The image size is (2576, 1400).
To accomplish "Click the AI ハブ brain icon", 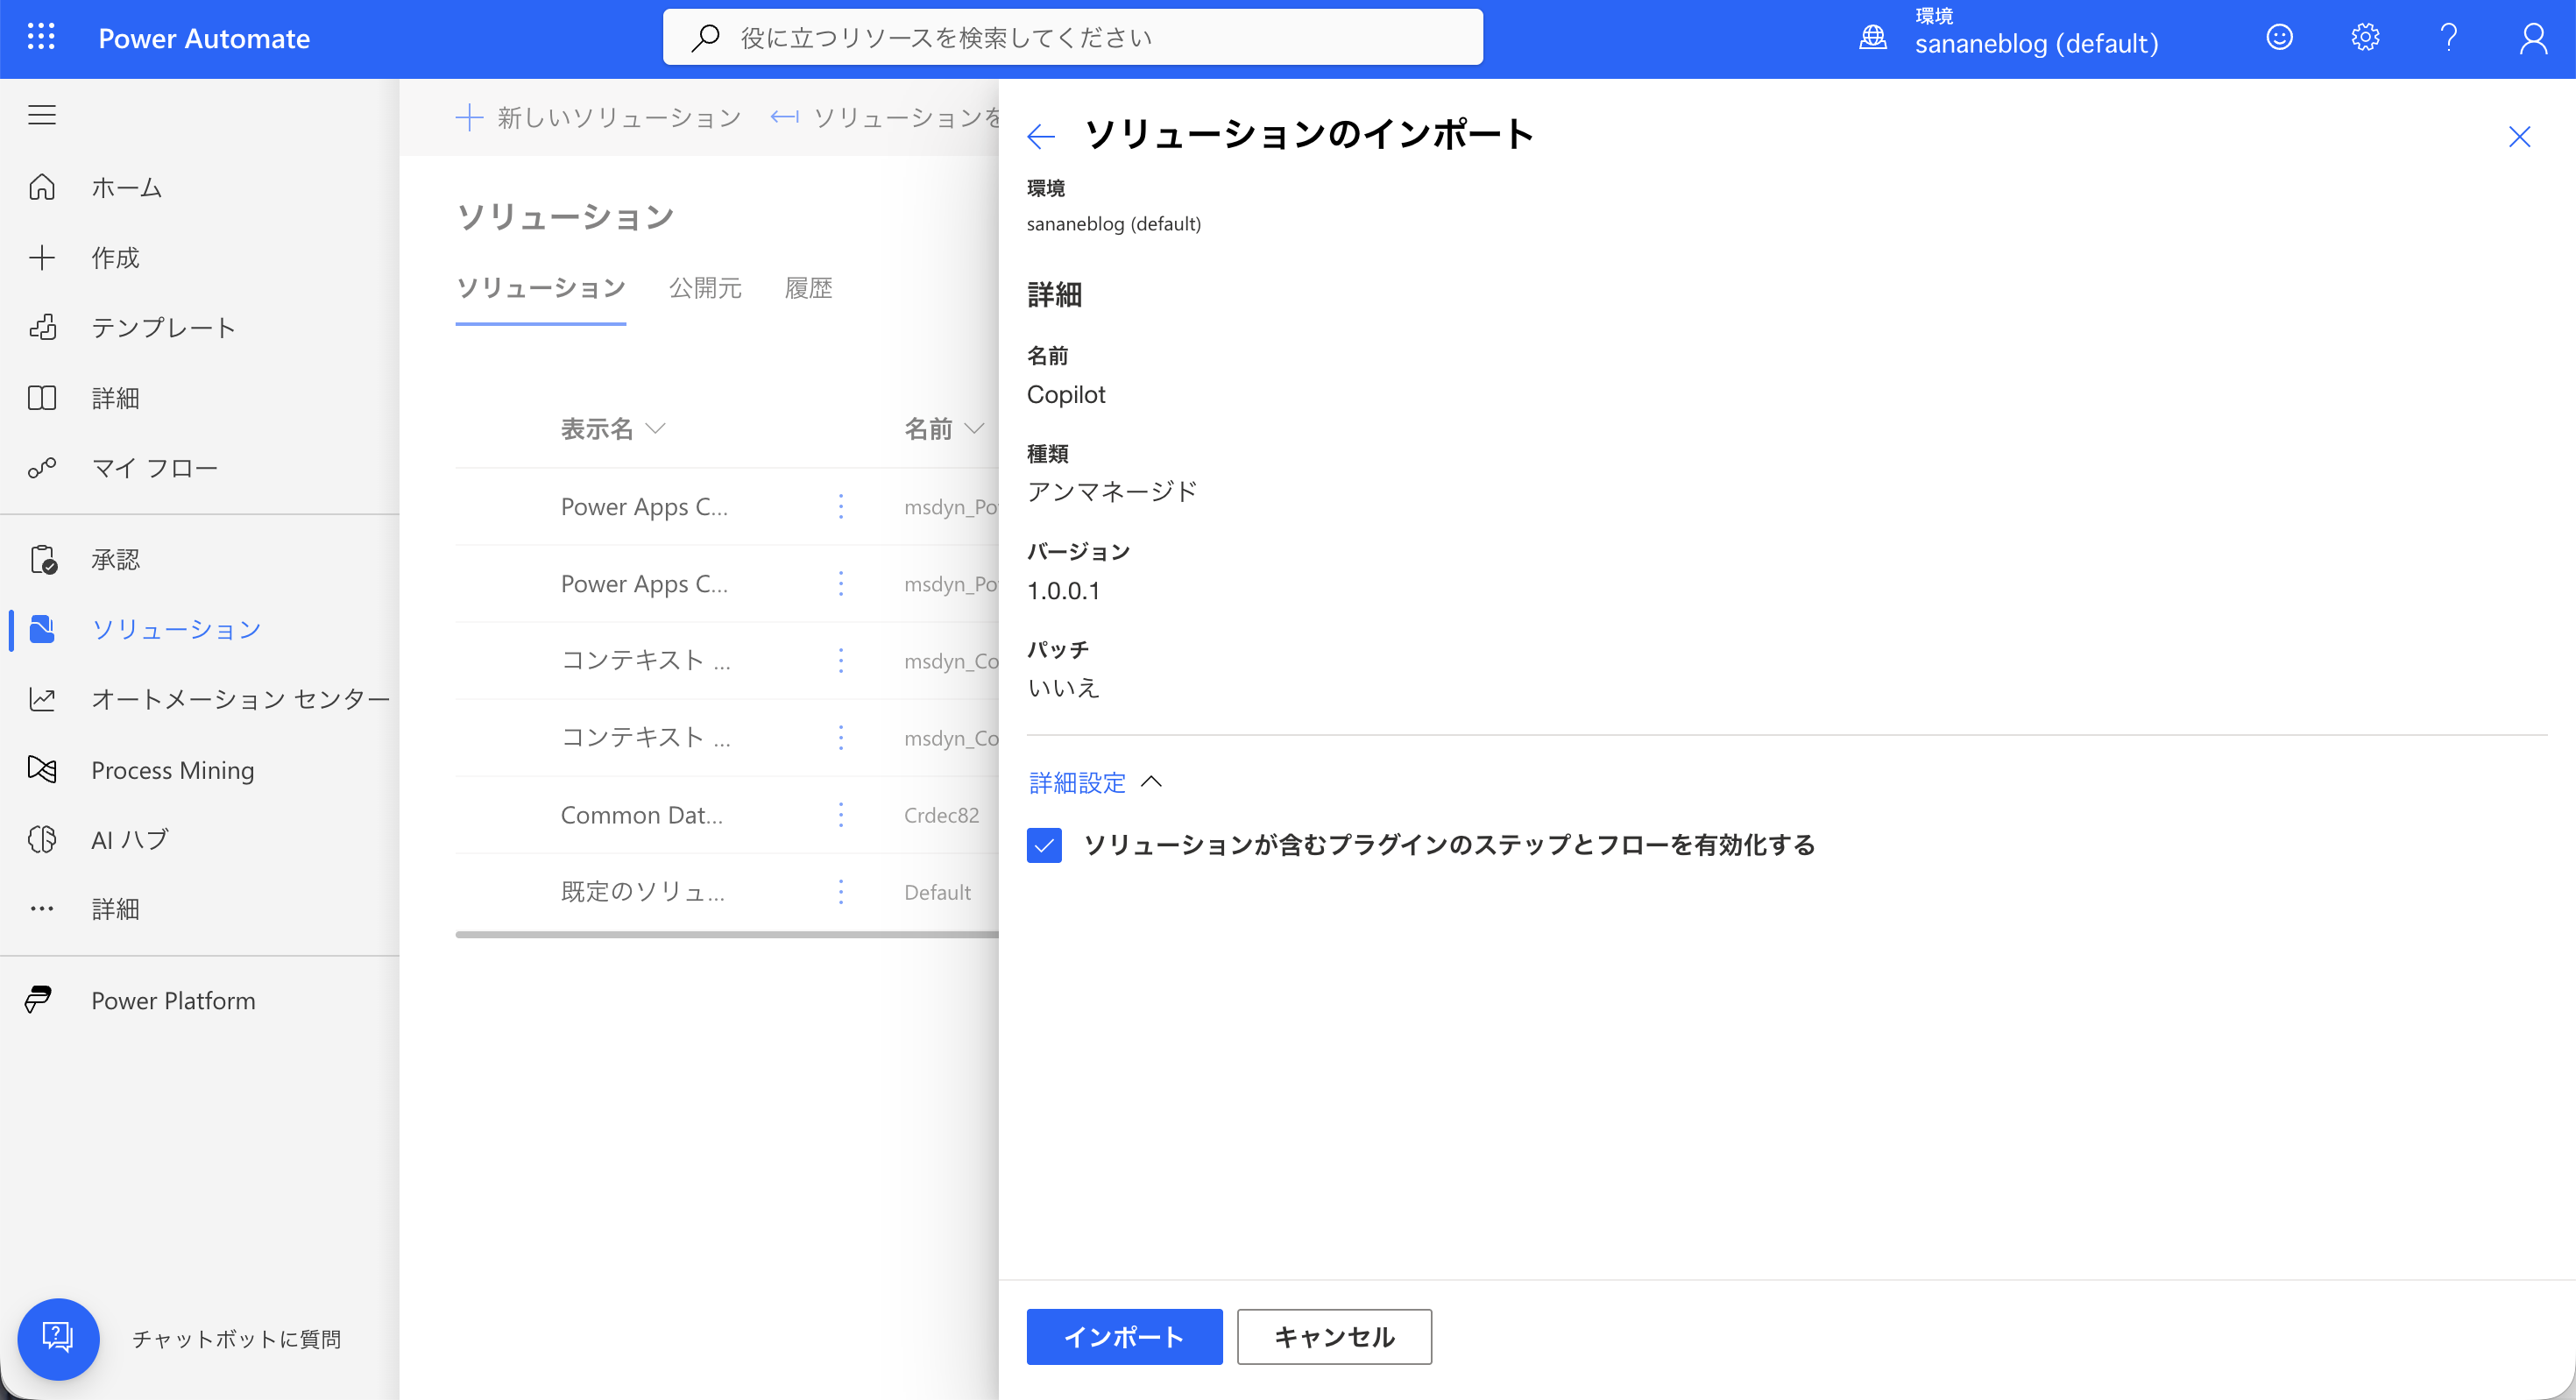I will pos(42,839).
